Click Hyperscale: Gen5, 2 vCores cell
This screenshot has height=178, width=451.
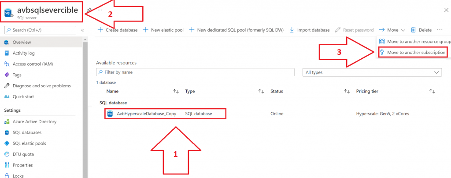click(x=383, y=114)
